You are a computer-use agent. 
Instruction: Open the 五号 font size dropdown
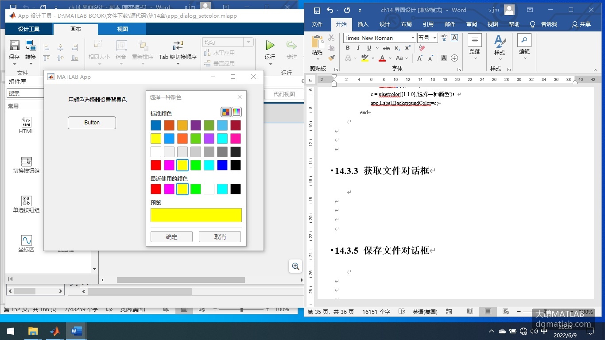(x=435, y=38)
